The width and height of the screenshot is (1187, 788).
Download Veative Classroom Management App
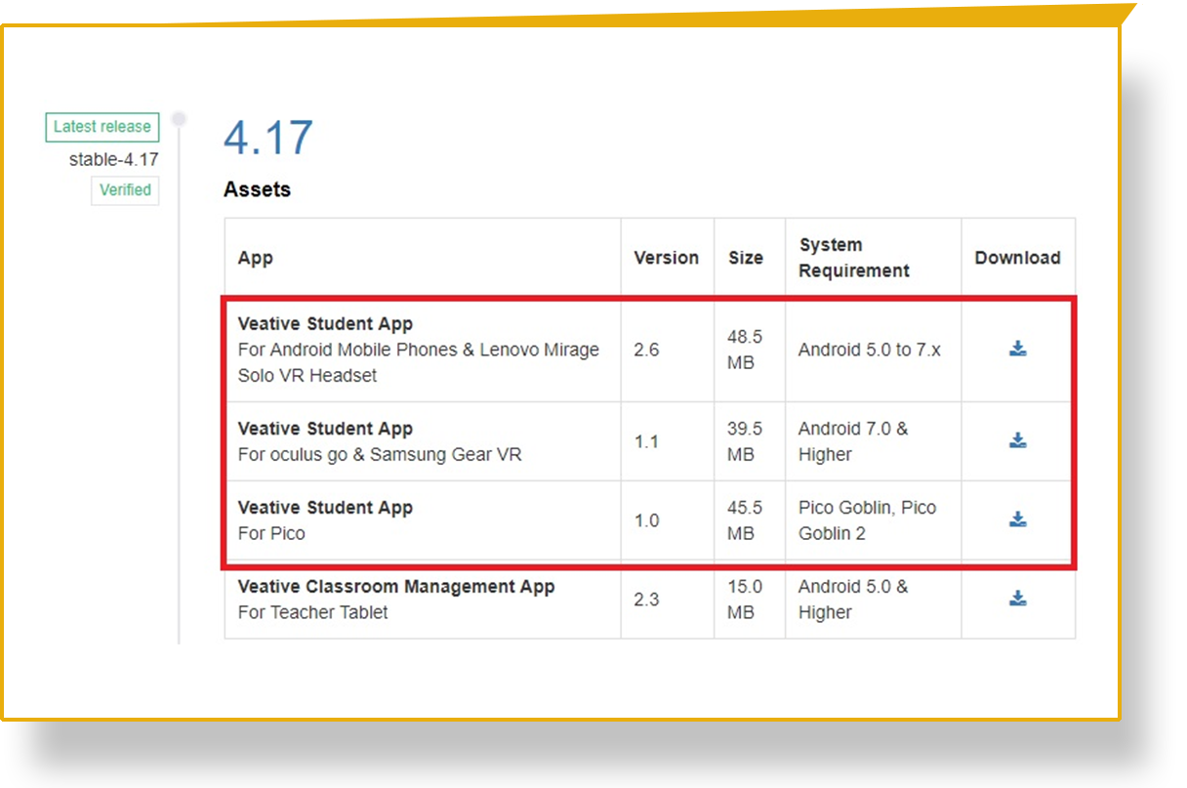pos(1018,599)
